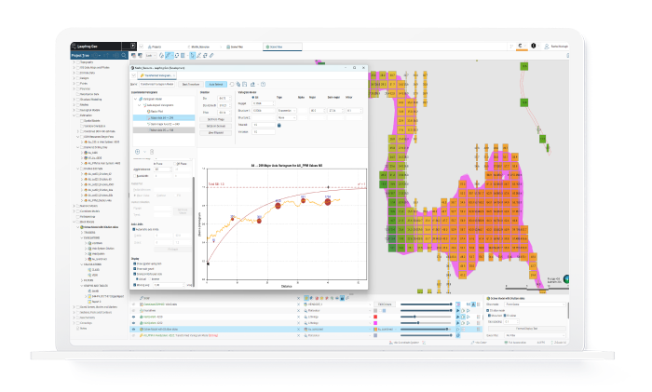Switch to the Scene Files tab

(235, 47)
